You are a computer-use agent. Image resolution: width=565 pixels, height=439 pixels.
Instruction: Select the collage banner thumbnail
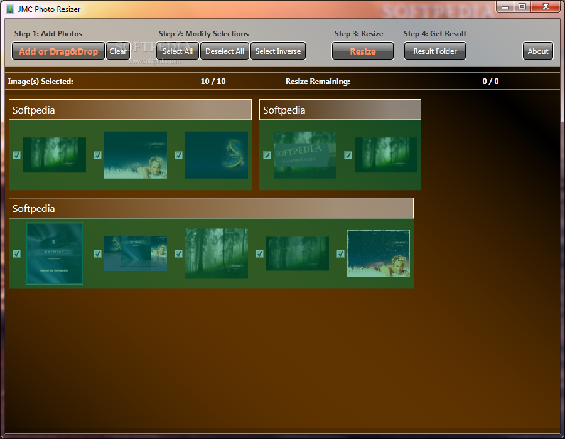click(x=136, y=254)
